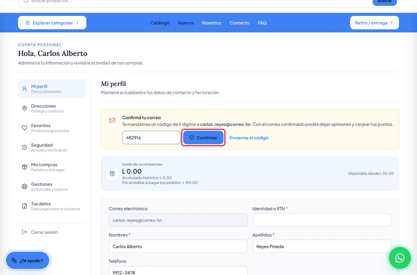Open the Catálogo menu item

[x=160, y=23]
